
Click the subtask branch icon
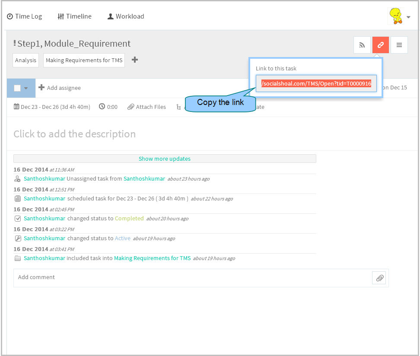pos(178,107)
